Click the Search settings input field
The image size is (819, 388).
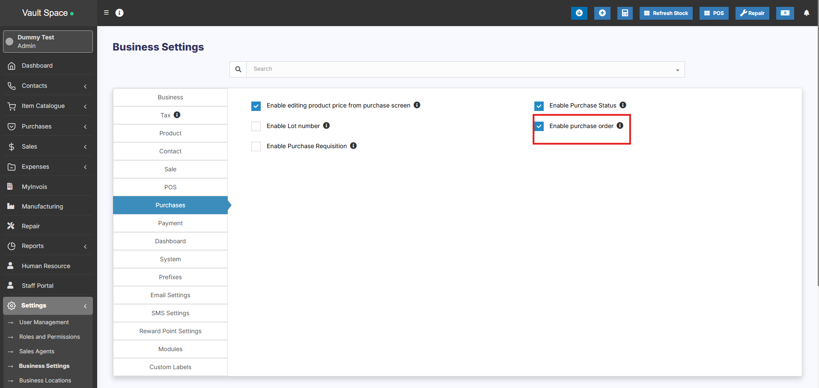[x=458, y=69]
